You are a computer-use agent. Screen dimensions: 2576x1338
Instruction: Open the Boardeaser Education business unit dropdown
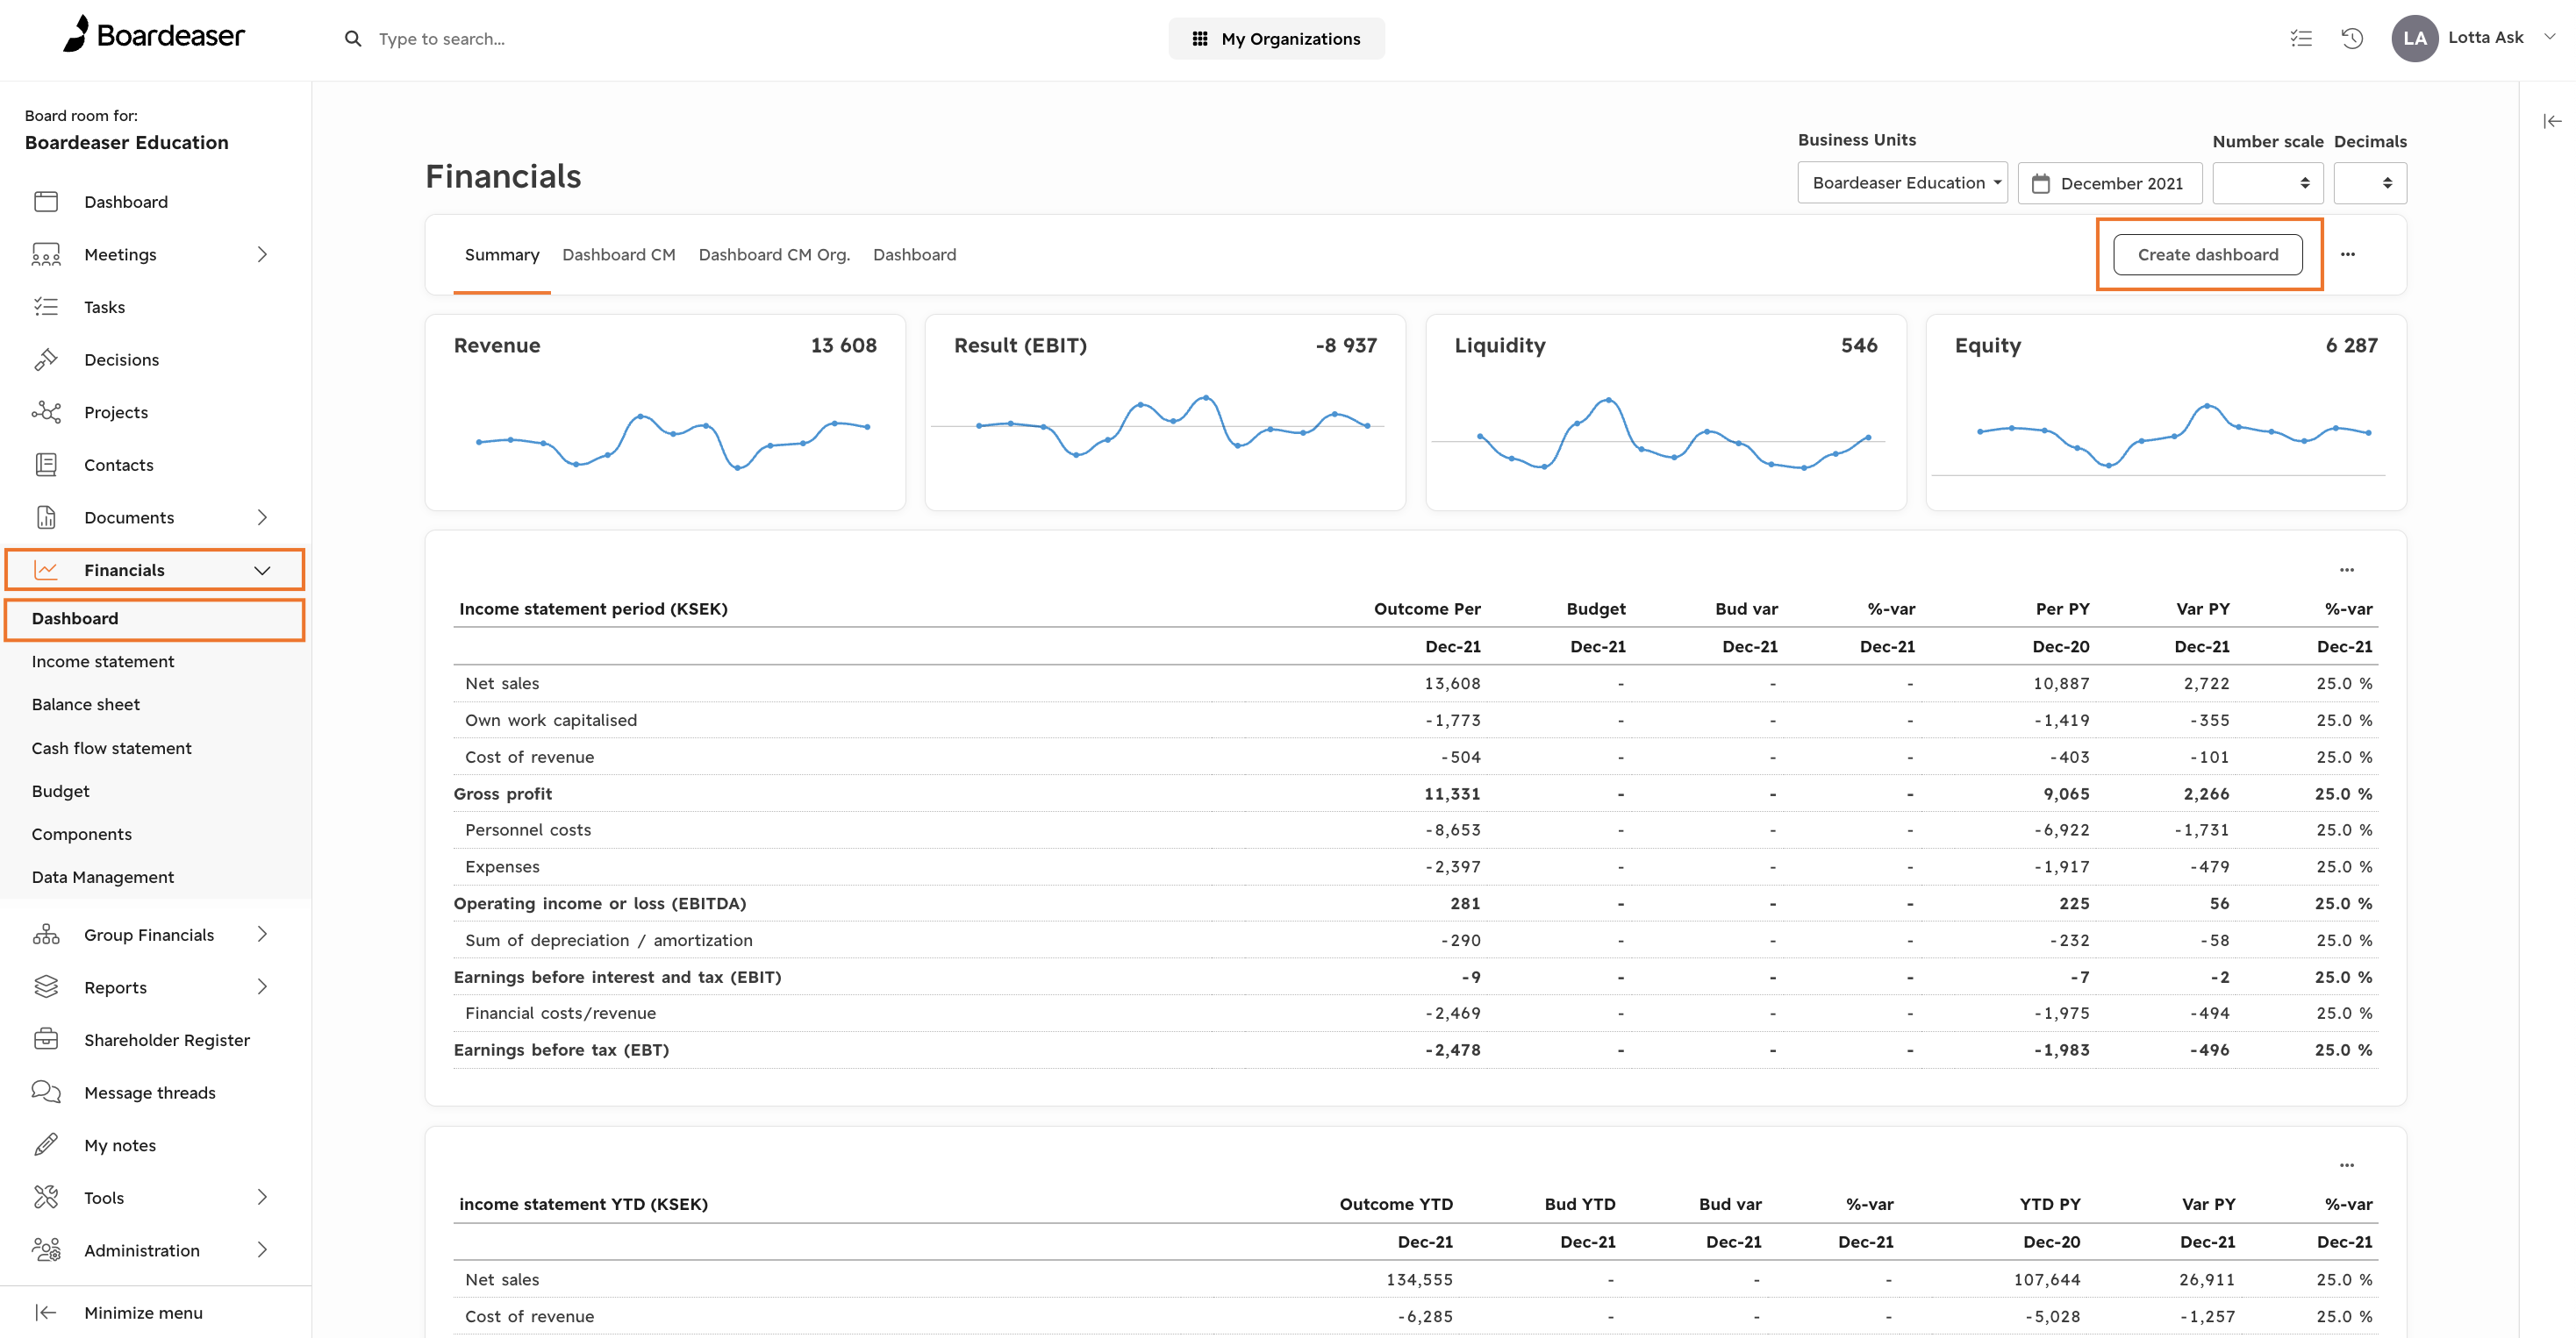(1902, 183)
